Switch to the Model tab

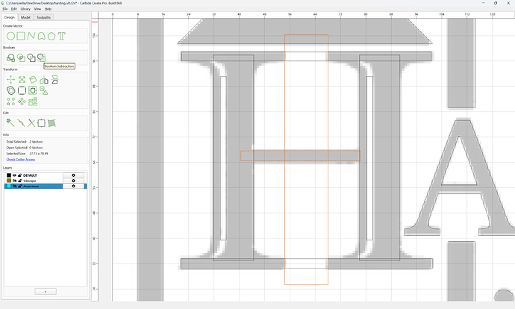[x=25, y=17]
